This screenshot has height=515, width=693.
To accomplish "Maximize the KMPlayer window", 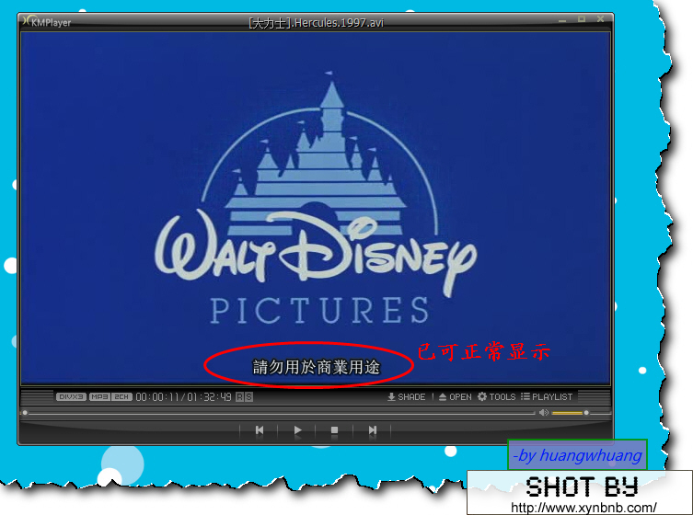I will [x=582, y=19].
